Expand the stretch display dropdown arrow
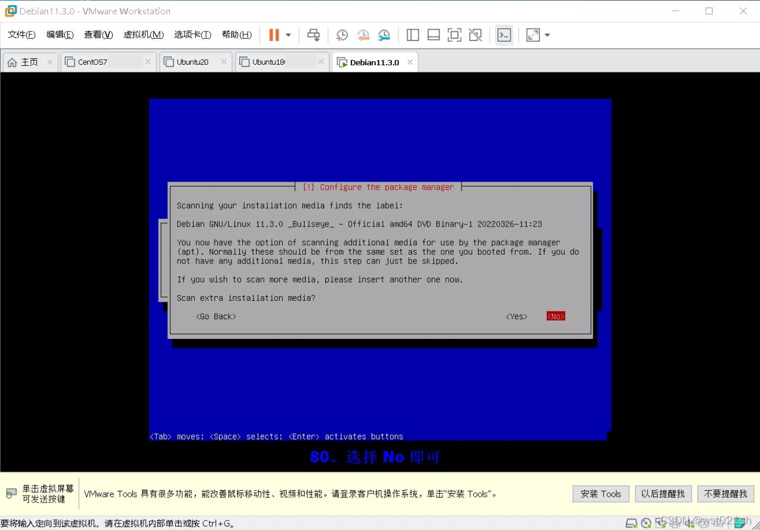 coord(547,35)
